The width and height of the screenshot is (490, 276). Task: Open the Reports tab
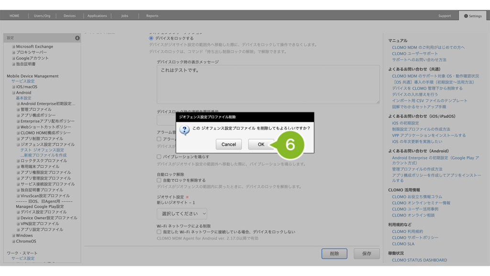tap(152, 16)
